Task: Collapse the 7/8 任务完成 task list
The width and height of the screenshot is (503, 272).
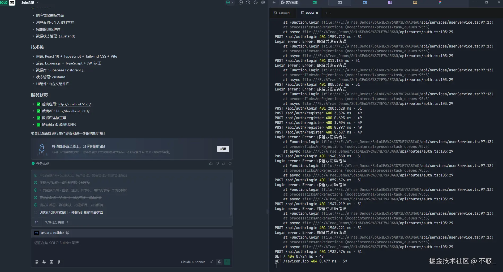Action: click(x=67, y=222)
